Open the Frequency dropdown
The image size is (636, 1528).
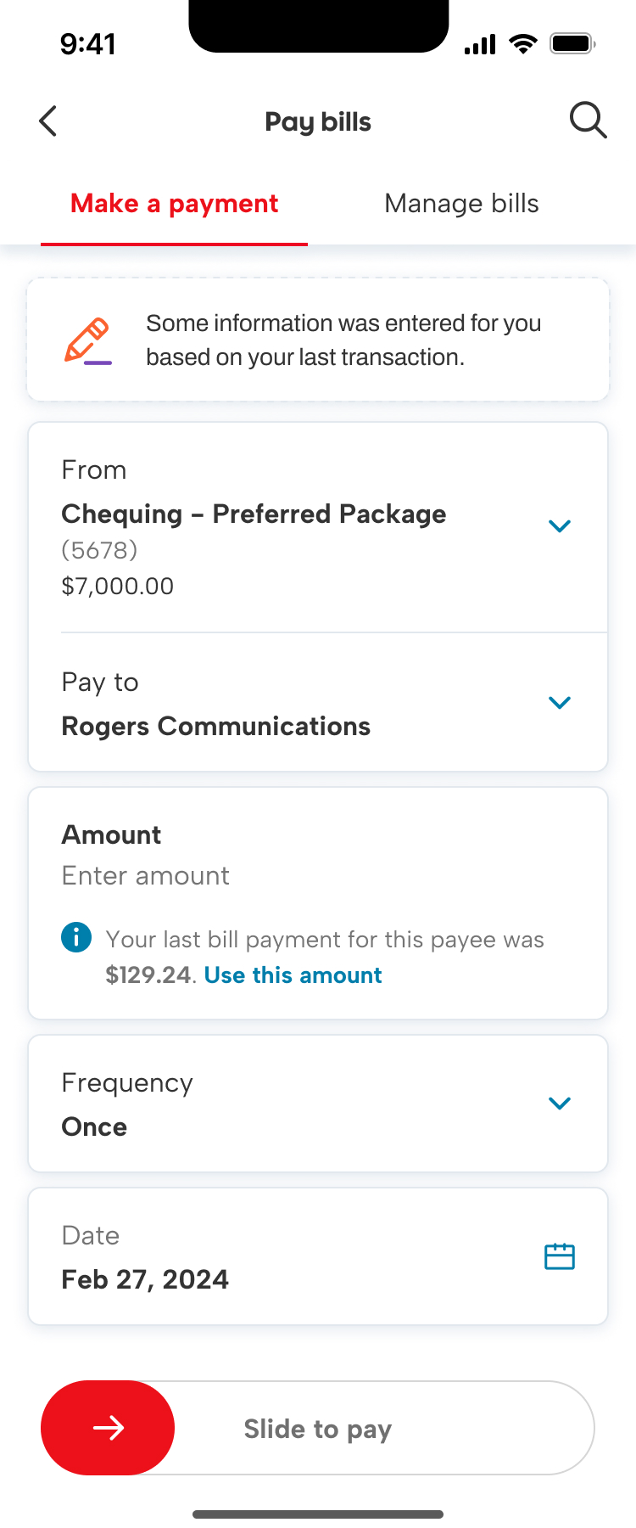point(560,1104)
